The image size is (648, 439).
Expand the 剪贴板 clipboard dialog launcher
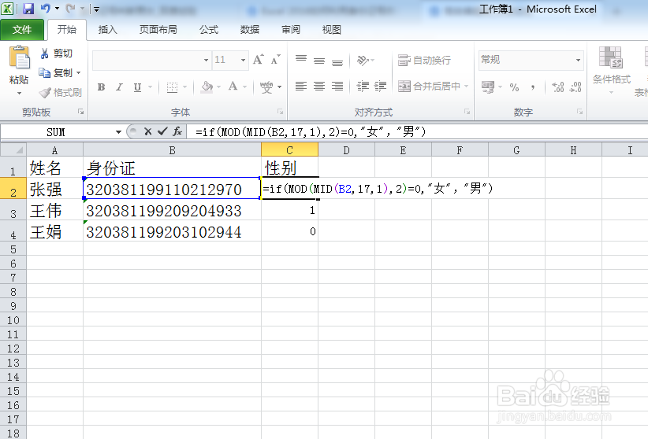tap(80, 112)
